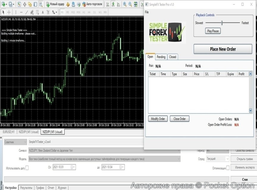Viewport: 257px width, 190px height.
Task: Tick the 'Оптимизация' checkbox
Action: 228,168
